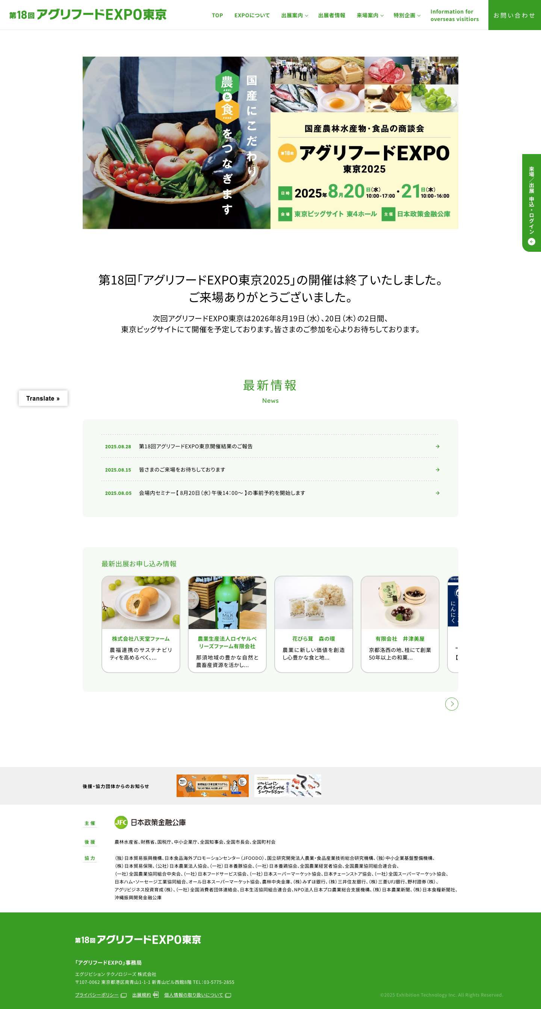The width and height of the screenshot is (541, 1009).
Task: Click document icon beside 出展規約
Action: [x=156, y=994]
